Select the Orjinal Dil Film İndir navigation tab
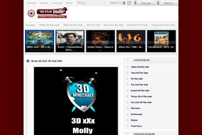This screenshot has width=202, height=135. [x=137, y=25]
